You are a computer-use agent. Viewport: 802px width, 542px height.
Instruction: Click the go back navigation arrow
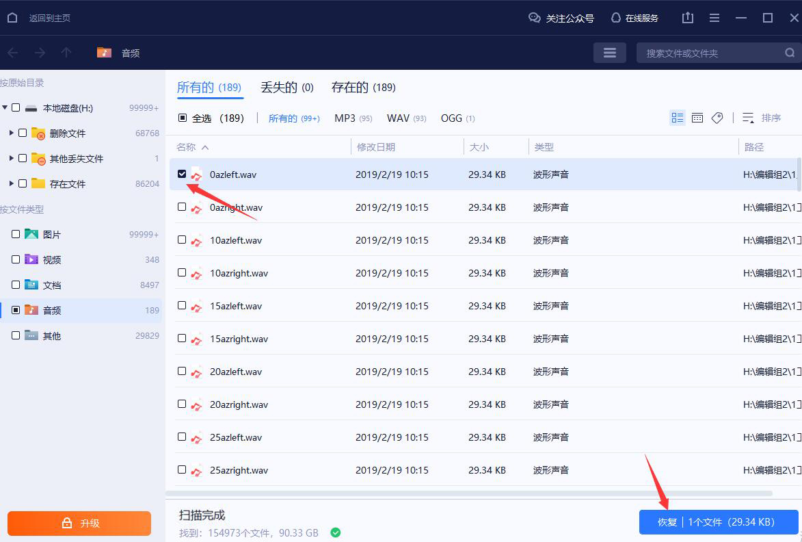coord(12,53)
